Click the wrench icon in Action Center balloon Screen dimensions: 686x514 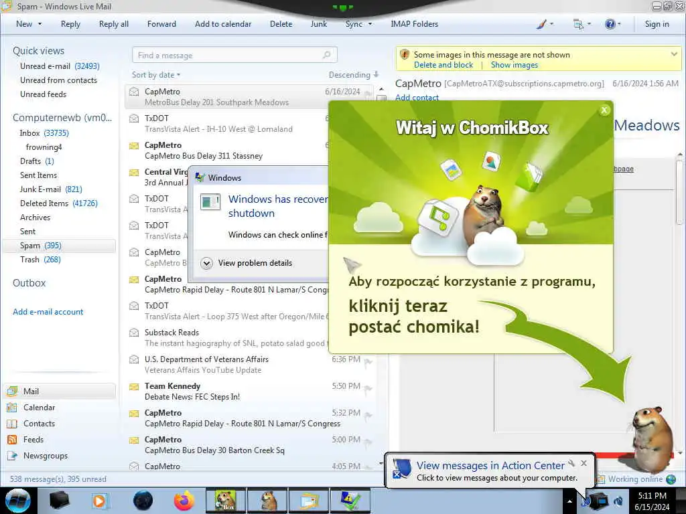point(571,463)
